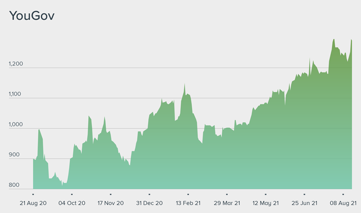Click the spike peak in late October 2020
Screen dimensions: 361x213
[89, 116]
